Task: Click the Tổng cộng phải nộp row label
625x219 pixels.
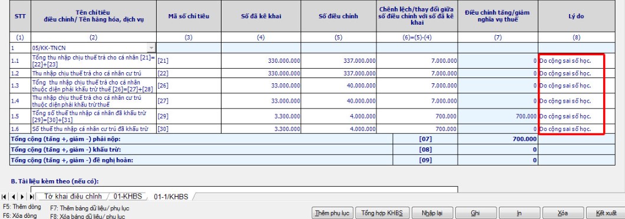Action: click(x=65, y=139)
